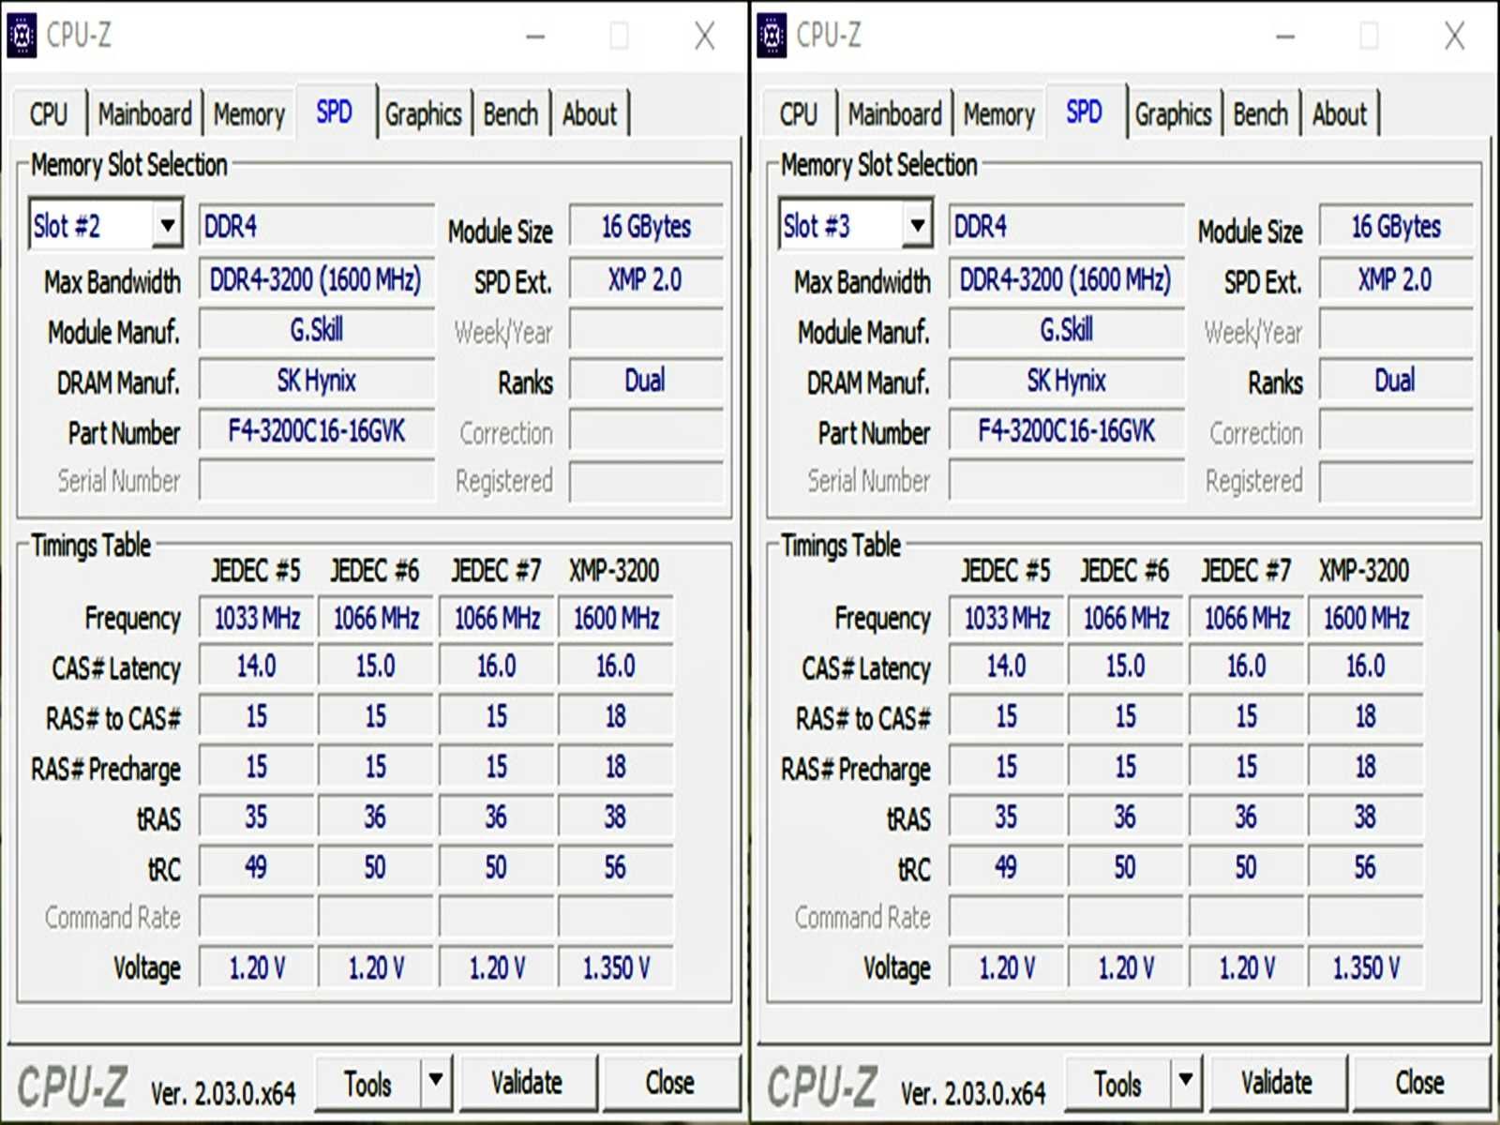Click XMP-3200 voltage 1.350 V in left window

coord(616,967)
